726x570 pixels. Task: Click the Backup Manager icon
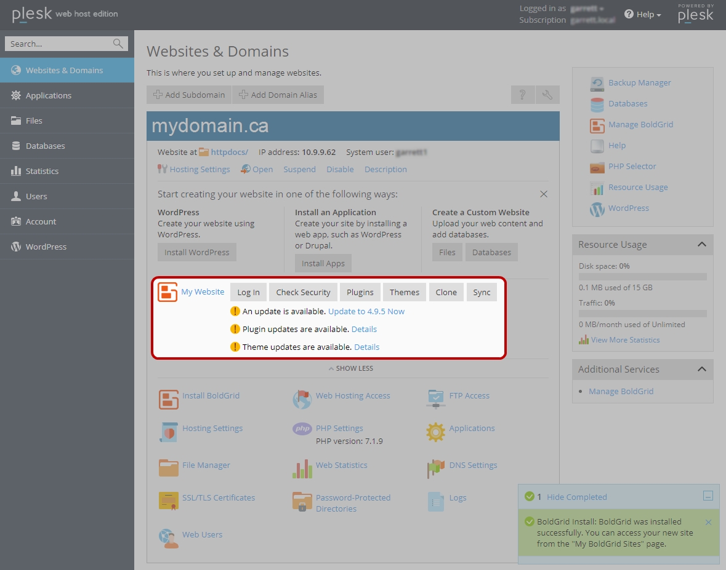coord(597,84)
